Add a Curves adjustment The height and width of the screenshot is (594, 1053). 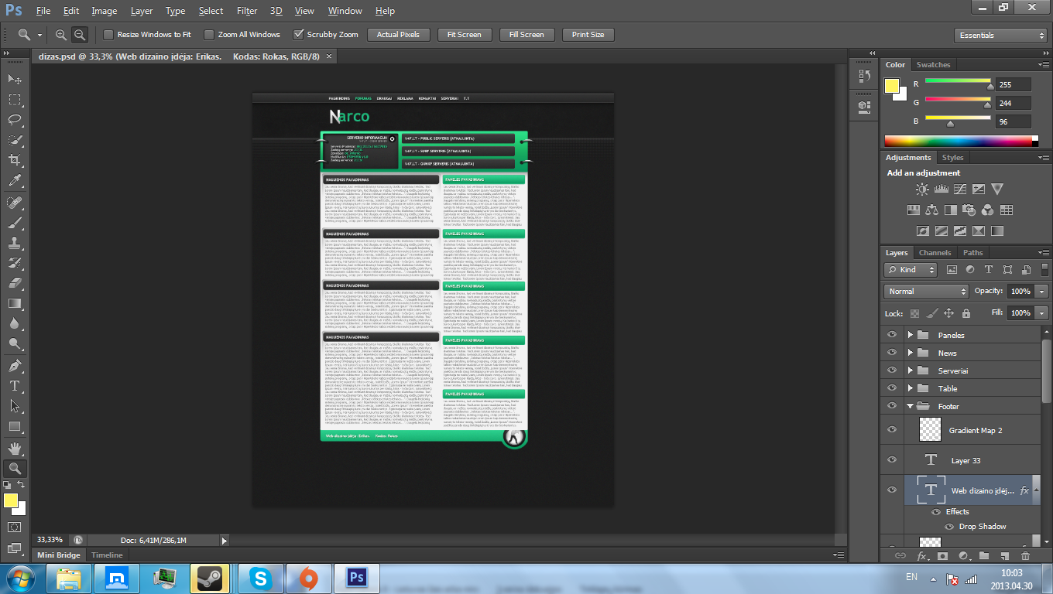pos(960,189)
